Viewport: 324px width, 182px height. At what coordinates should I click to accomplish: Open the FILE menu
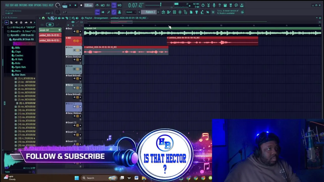pyautogui.click(x=7, y=5)
